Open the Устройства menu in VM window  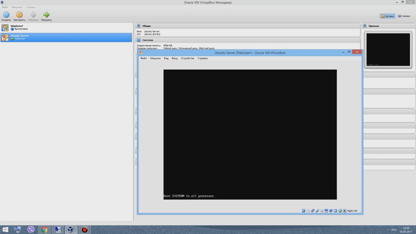(x=187, y=58)
